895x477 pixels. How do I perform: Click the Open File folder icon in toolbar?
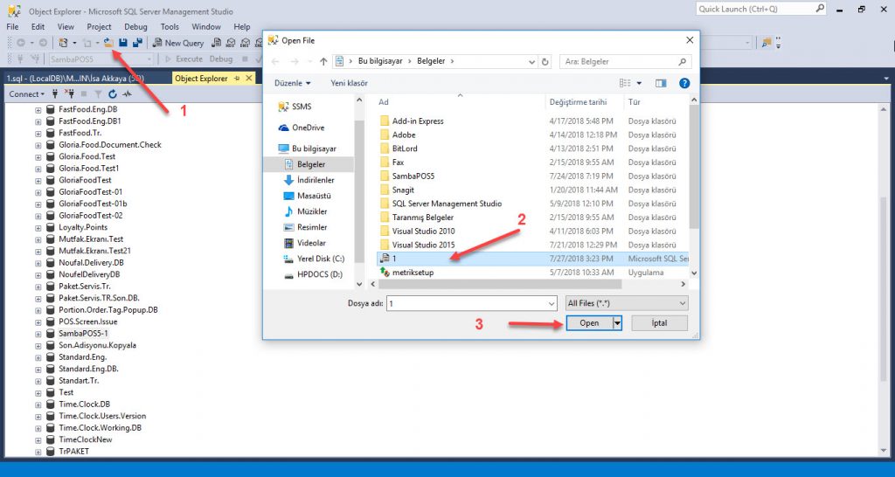tap(108, 43)
